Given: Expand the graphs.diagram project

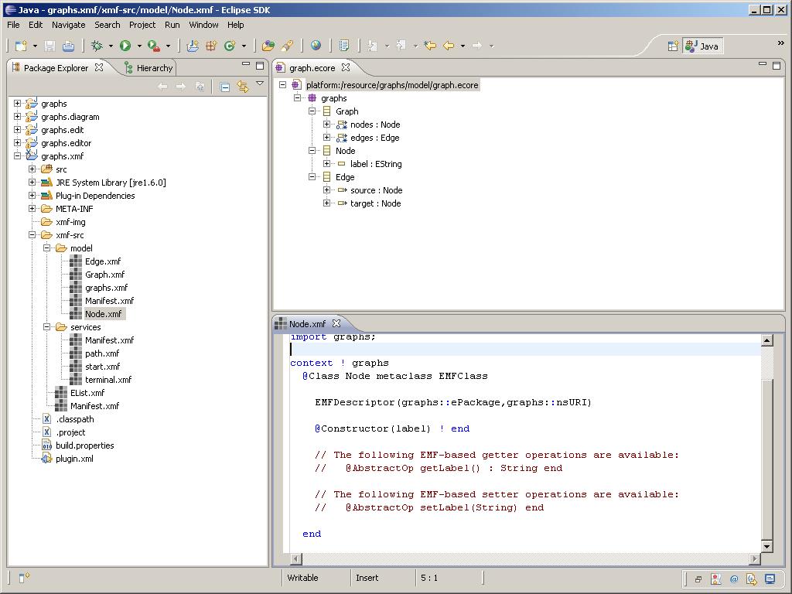Looking at the screenshot, I should (18, 117).
